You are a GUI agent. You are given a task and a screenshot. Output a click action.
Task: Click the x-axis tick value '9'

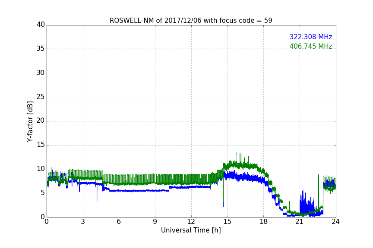pos(155,222)
